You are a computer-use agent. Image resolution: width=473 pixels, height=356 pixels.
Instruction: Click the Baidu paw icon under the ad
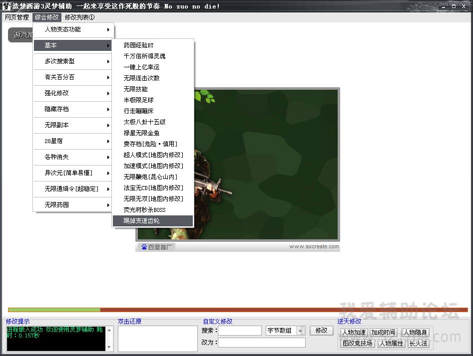tap(144, 247)
